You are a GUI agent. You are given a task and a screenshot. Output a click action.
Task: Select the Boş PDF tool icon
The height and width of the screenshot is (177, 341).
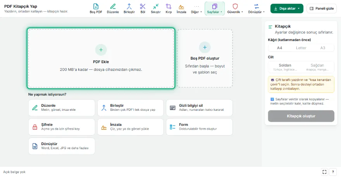[x=96, y=6]
